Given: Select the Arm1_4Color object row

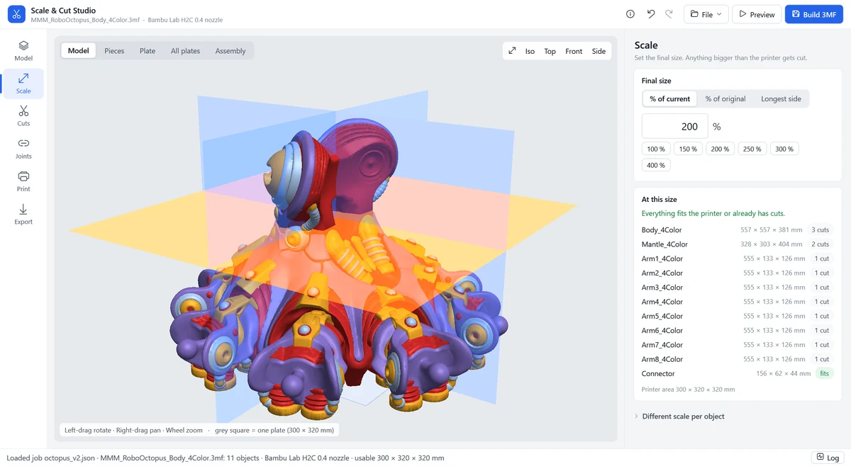Looking at the screenshot, I should pyautogui.click(x=738, y=258).
